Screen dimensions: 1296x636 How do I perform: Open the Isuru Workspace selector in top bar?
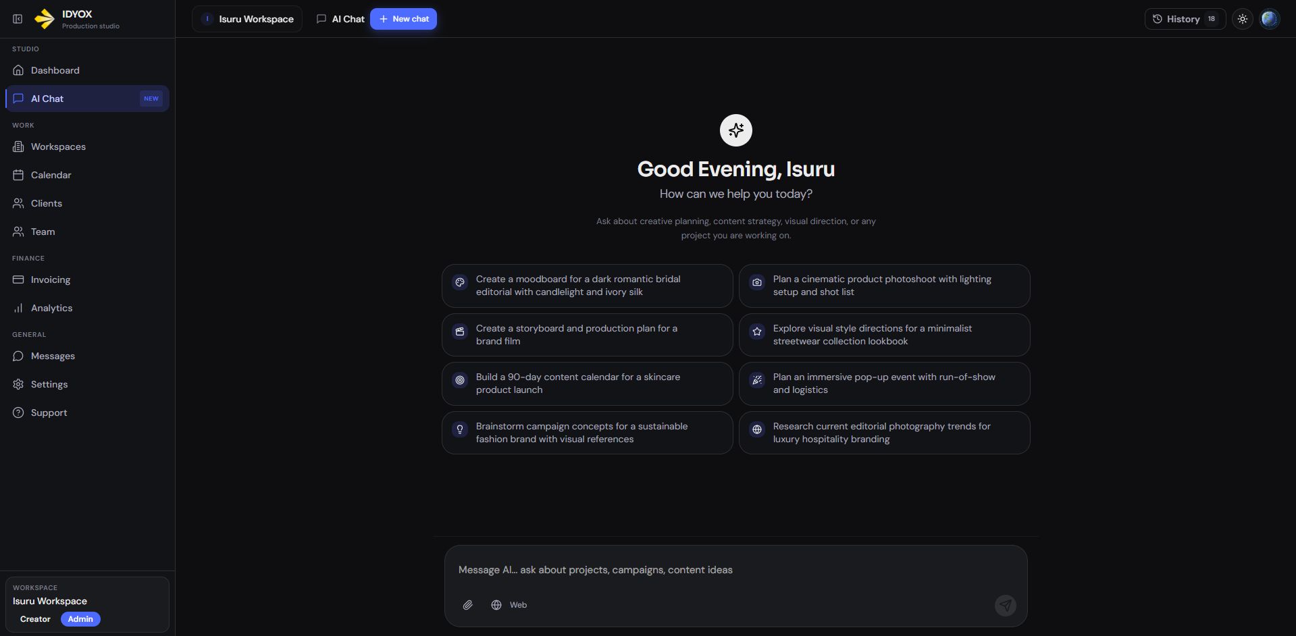247,19
